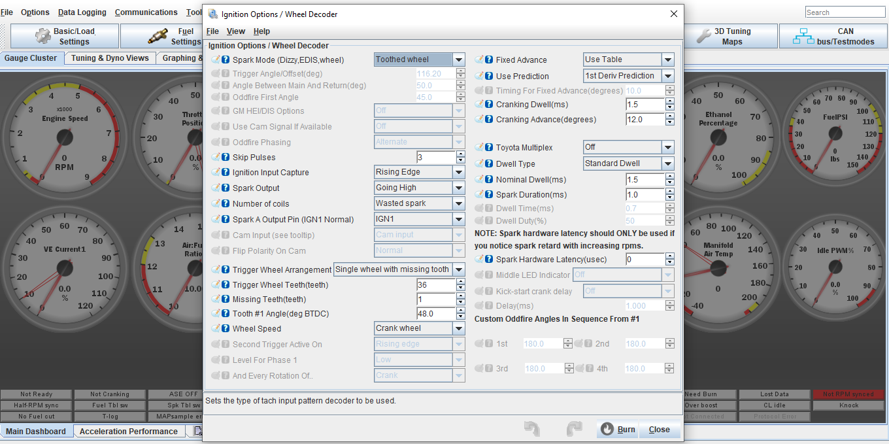This screenshot has height=444, width=889.
Task: Expand the Number of coils dropdown
Action: tap(459, 203)
